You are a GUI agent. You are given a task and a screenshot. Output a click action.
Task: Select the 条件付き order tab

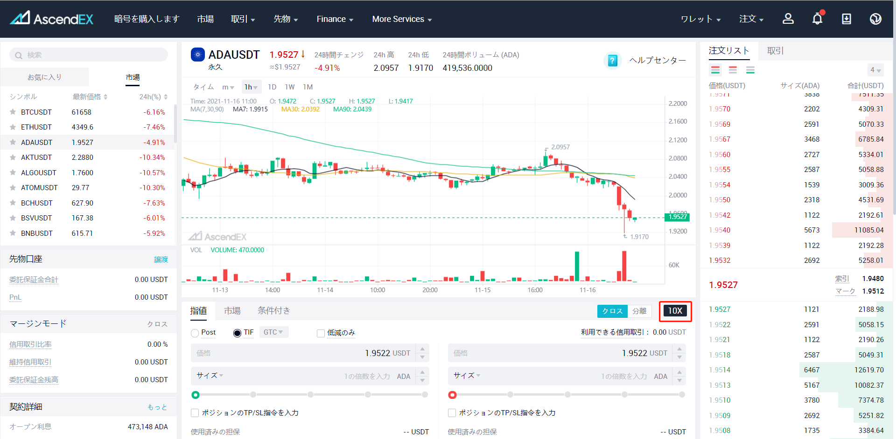pos(274,311)
